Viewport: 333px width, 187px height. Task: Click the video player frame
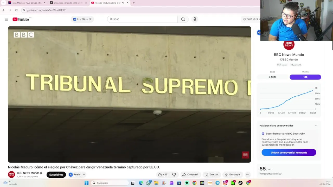click(x=130, y=94)
